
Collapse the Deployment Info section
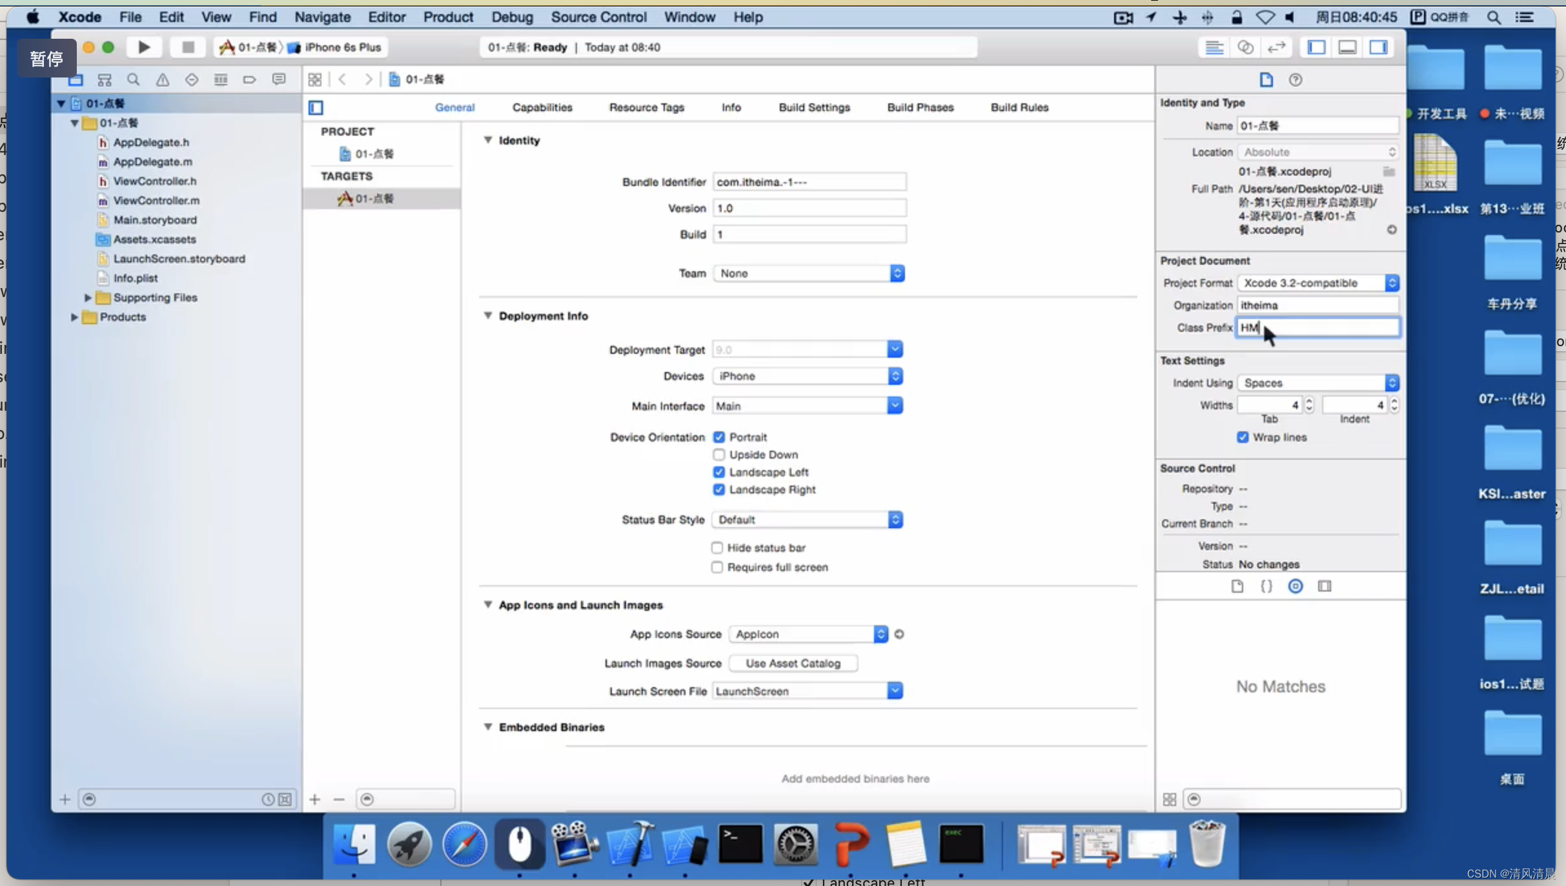click(488, 316)
